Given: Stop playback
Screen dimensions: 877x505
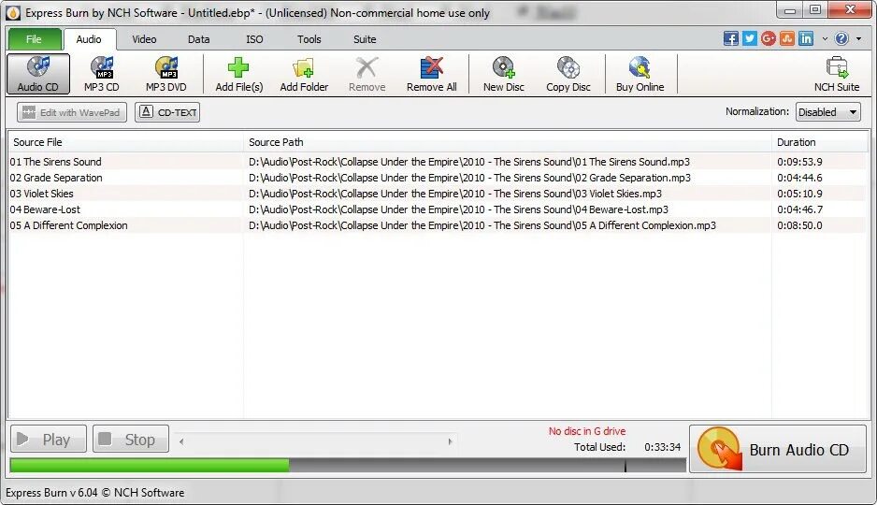Looking at the screenshot, I should (x=131, y=439).
